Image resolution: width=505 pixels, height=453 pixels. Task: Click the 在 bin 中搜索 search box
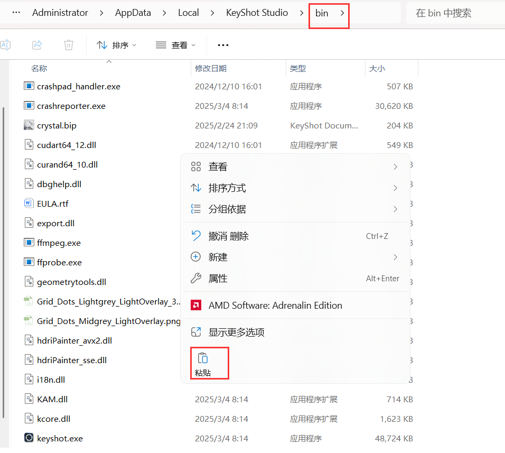(x=455, y=13)
